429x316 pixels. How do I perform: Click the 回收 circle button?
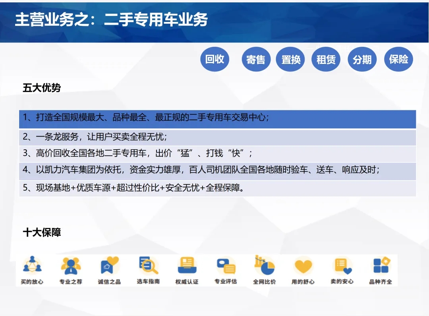(x=215, y=59)
